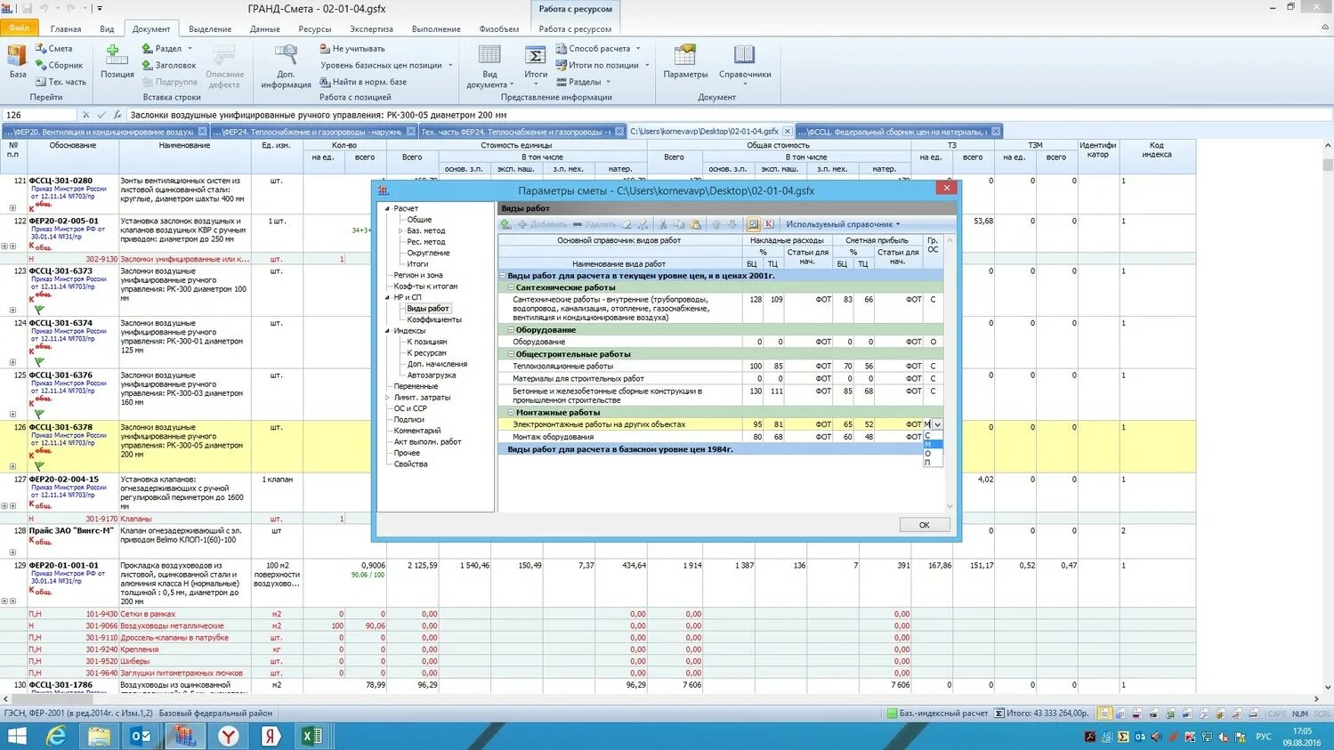This screenshot has width=1334, height=750.
Task: Click Не учитывать in the ribbon
Action: [352, 49]
